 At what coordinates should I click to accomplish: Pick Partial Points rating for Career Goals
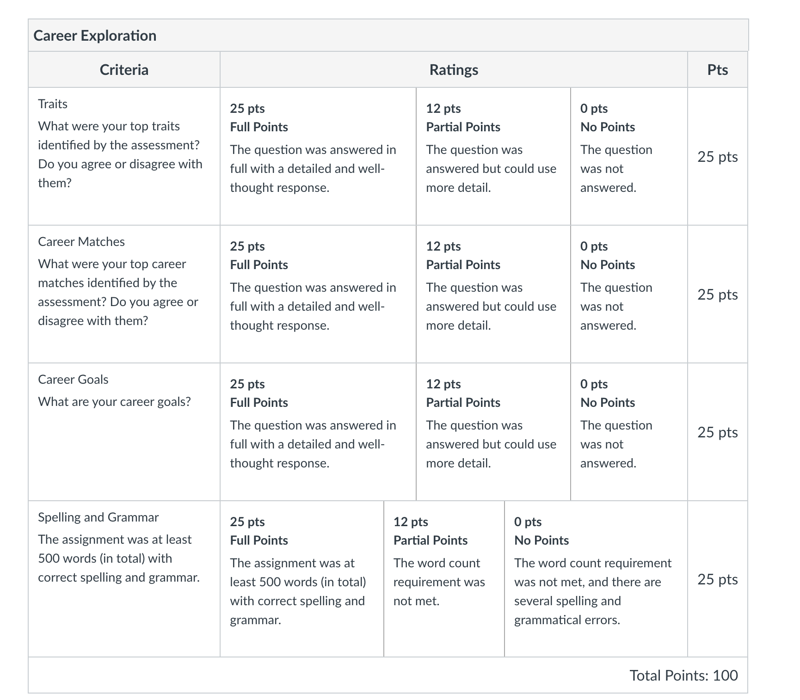pyautogui.click(x=493, y=432)
